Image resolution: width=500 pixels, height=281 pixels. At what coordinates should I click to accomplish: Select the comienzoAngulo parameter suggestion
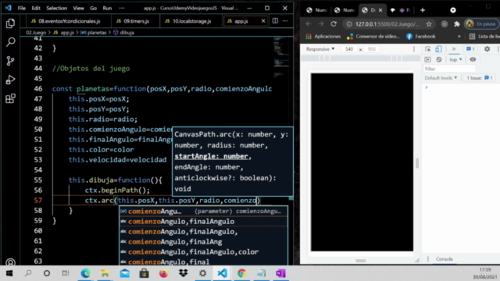204,212
